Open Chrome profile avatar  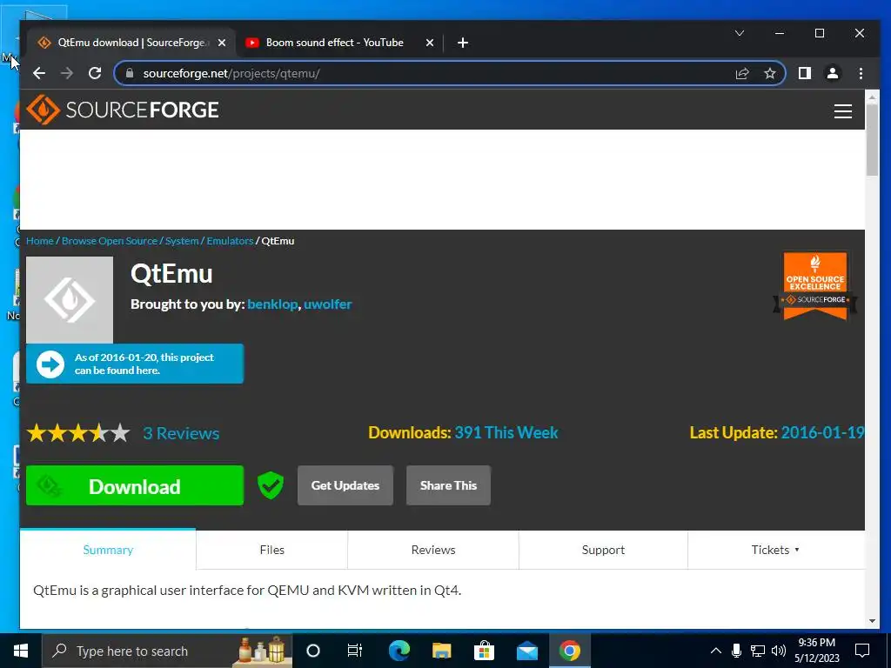(833, 73)
